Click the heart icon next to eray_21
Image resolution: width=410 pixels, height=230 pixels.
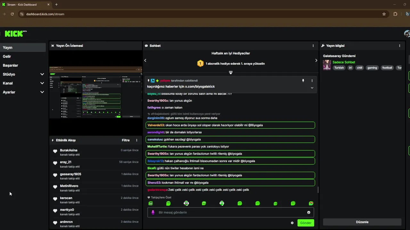pyautogui.click(x=55, y=163)
